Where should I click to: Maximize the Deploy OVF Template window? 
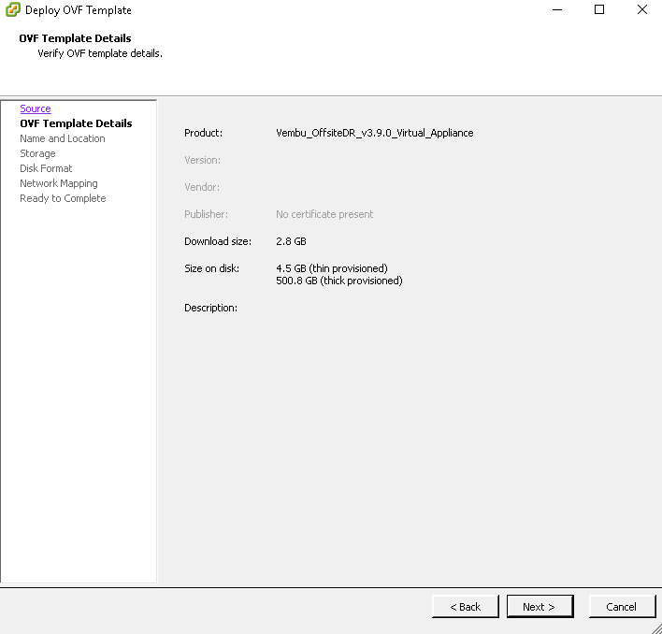[x=599, y=9]
